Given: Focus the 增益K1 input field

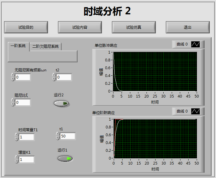Looking at the screenshot, I should tap(26, 159).
